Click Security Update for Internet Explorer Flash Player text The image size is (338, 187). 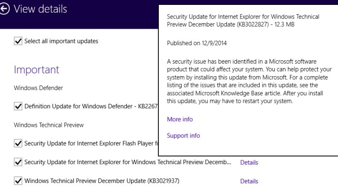(x=91, y=143)
